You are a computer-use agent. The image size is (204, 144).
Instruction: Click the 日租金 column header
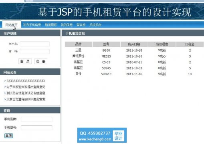click(190, 44)
